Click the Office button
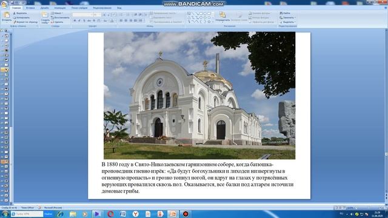The image size is (388, 218). pyautogui.click(x=4, y=4)
